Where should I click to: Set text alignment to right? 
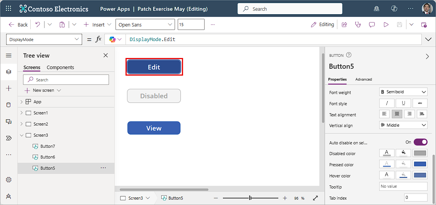409,114
